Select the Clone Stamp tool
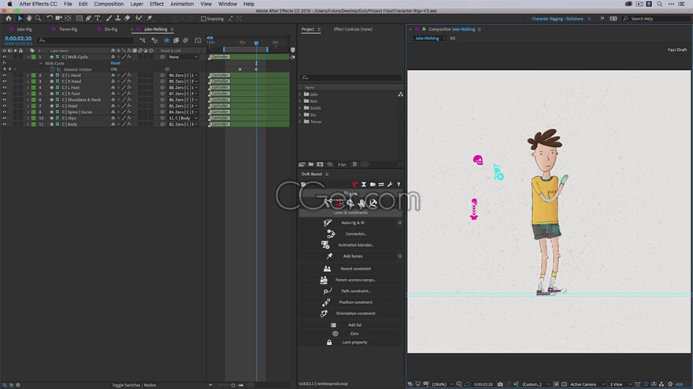693x389 pixels. (118, 19)
